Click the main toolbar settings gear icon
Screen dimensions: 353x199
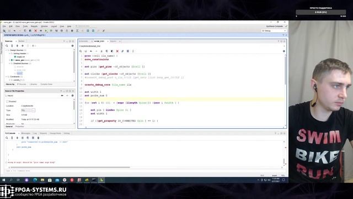pos(72,31)
